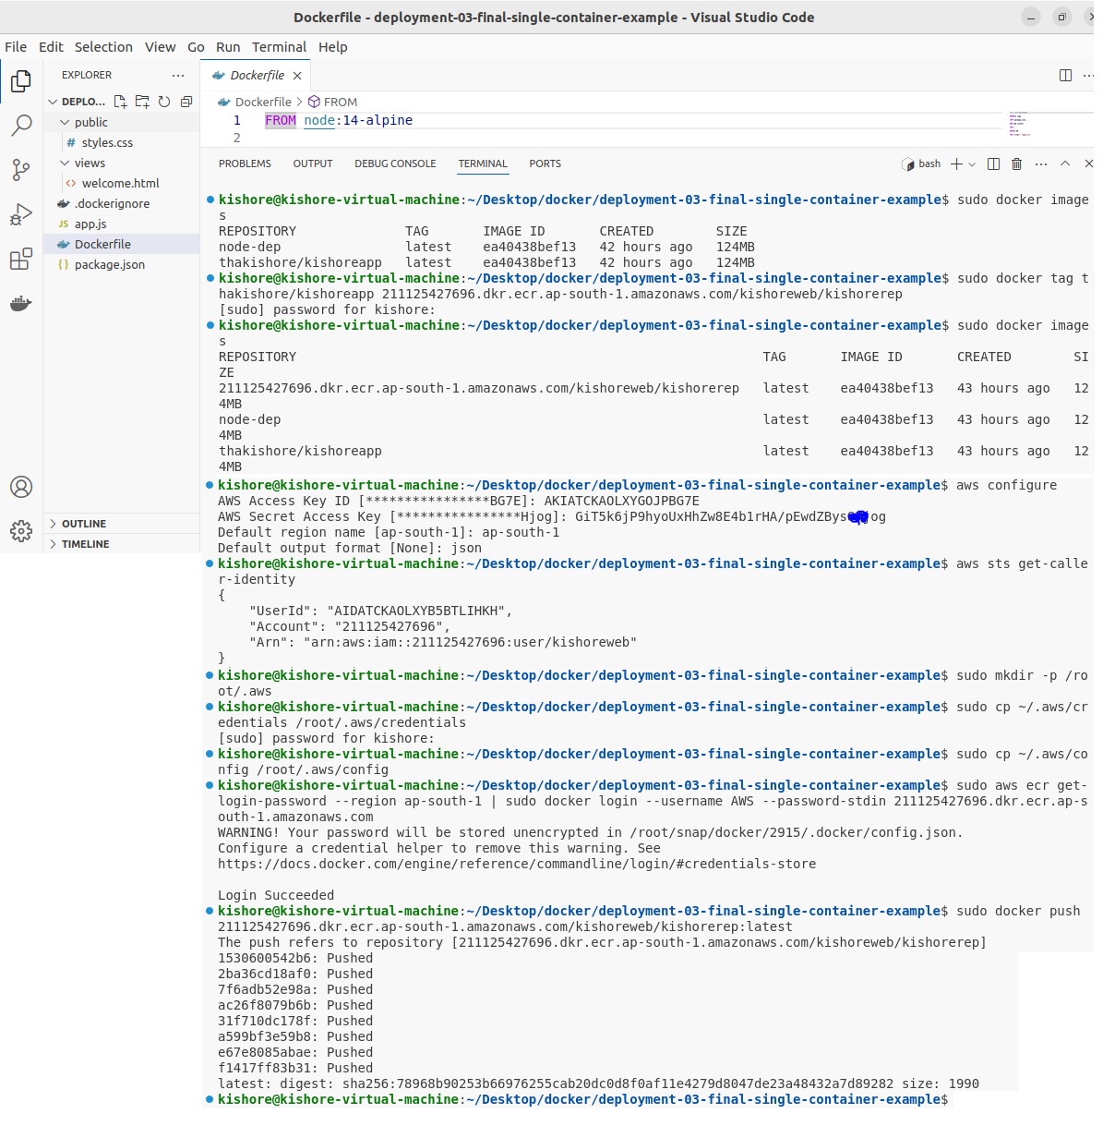1103x1126 pixels.
Task: Click the New File icon in Explorer
Action: pyautogui.click(x=120, y=102)
